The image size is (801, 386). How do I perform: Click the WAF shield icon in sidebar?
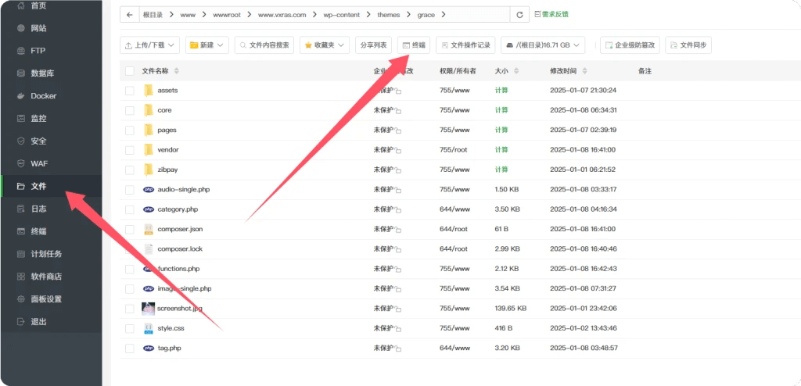[x=21, y=163]
